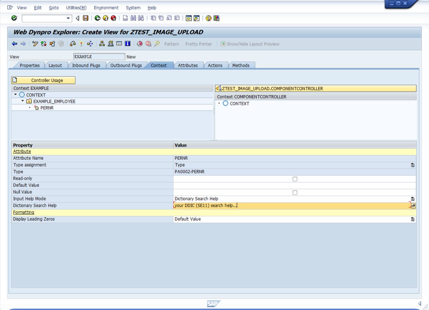Switch to the Outbound Plugs tab
Image resolution: width=429 pixels, height=310 pixels.
tap(126, 65)
